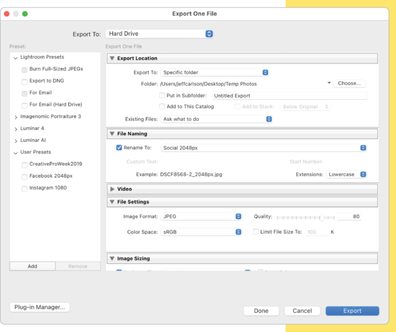Click the file size limit field
The height and width of the screenshot is (332, 396).
point(317,232)
